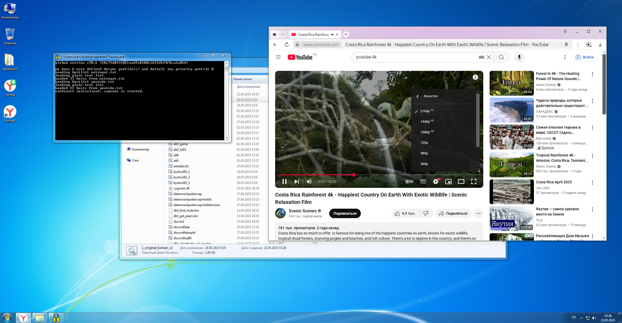Click Новая папка in Explorer toolbar
This screenshot has height=323, width=622.
(242, 79)
